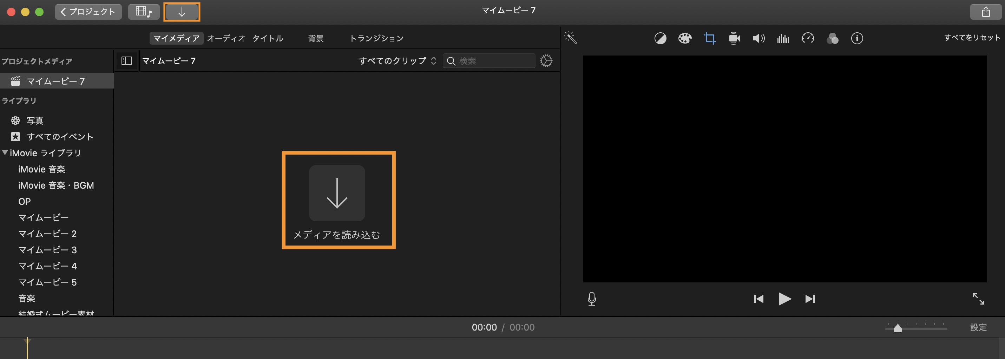Select マイムービー 2 event
1005x359 pixels.
point(47,234)
